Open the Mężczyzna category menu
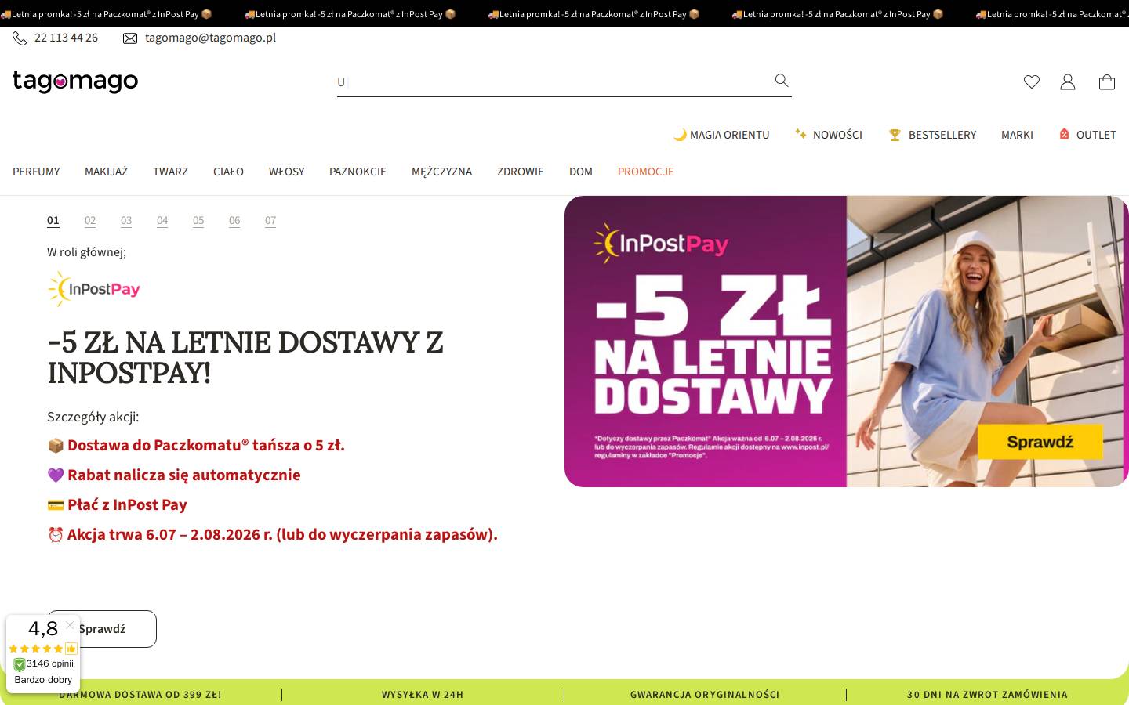This screenshot has width=1129, height=705. tap(441, 172)
